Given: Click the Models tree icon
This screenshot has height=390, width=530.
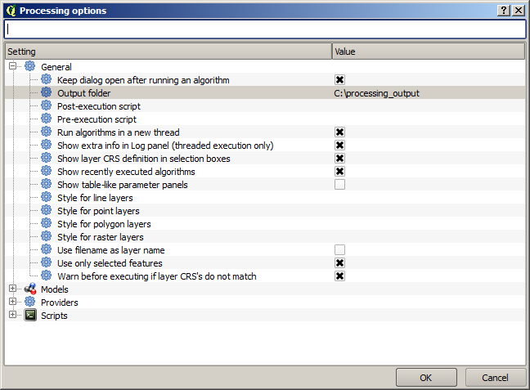Looking at the screenshot, I should (30, 289).
